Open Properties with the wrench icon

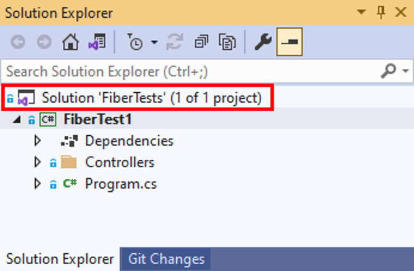tap(263, 42)
